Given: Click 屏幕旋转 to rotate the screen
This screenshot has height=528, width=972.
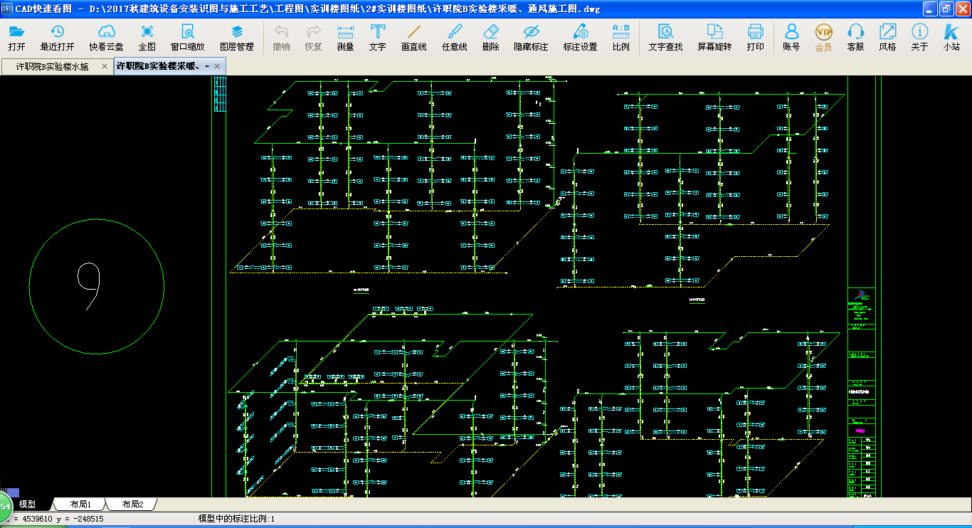Looking at the screenshot, I should 714,32.
